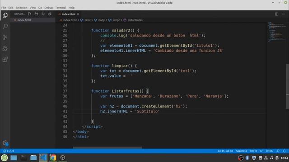Click the shield security tray icon
Viewport: 289px width, 162px height.
pyautogui.click(x=254, y=158)
